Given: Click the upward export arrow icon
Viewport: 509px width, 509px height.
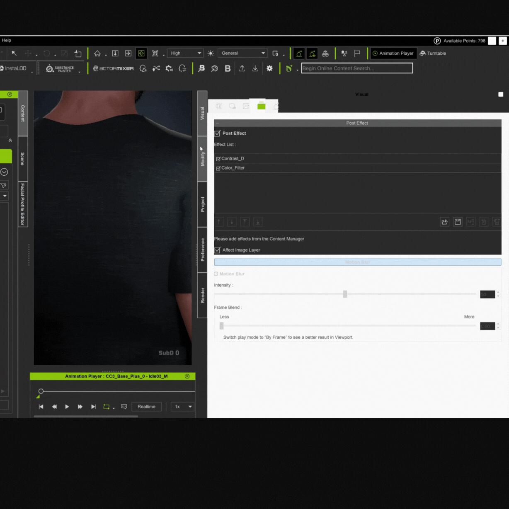Looking at the screenshot, I should 242,68.
